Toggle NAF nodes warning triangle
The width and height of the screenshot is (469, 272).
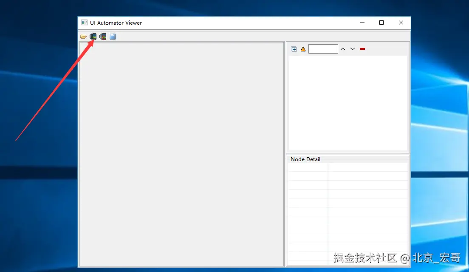303,49
